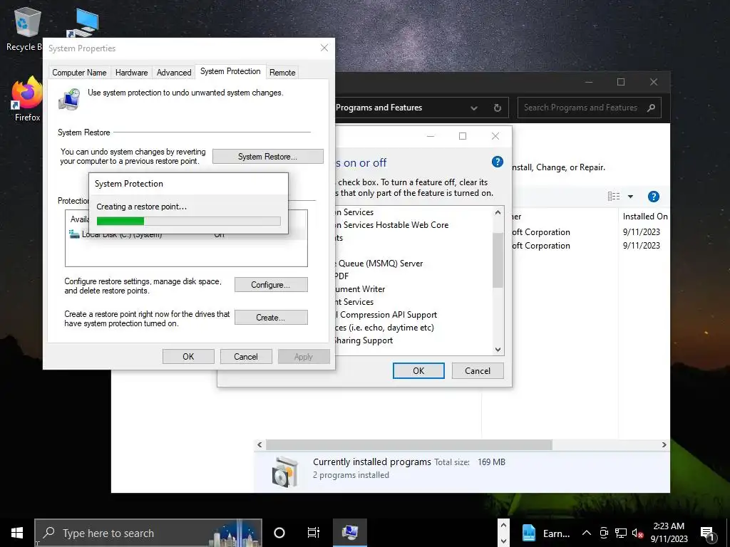
Task: Refresh the Programs and Features window
Action: (497, 108)
